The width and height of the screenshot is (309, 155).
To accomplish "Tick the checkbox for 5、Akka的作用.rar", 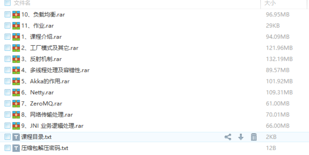I will tap(7, 81).
